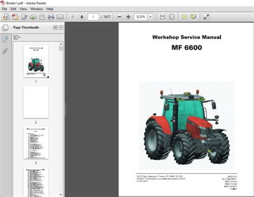Click the Print icon in toolbar
Image resolution: width=254 pixels, height=197 pixels.
pos(51,17)
